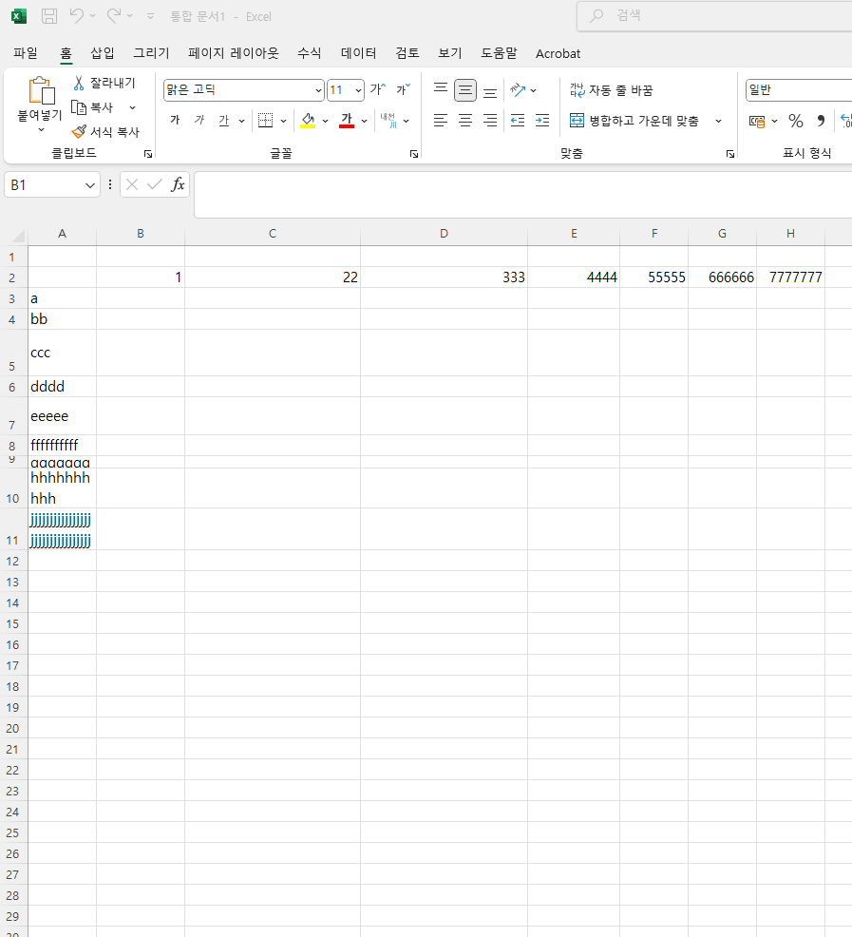Image resolution: width=852 pixels, height=937 pixels.
Task: Increase font size with larger 가 icon
Action: [378, 89]
